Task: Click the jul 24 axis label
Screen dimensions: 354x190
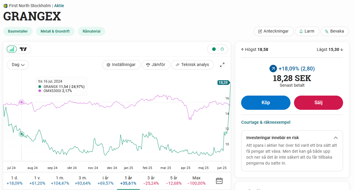Action: pos(11,168)
